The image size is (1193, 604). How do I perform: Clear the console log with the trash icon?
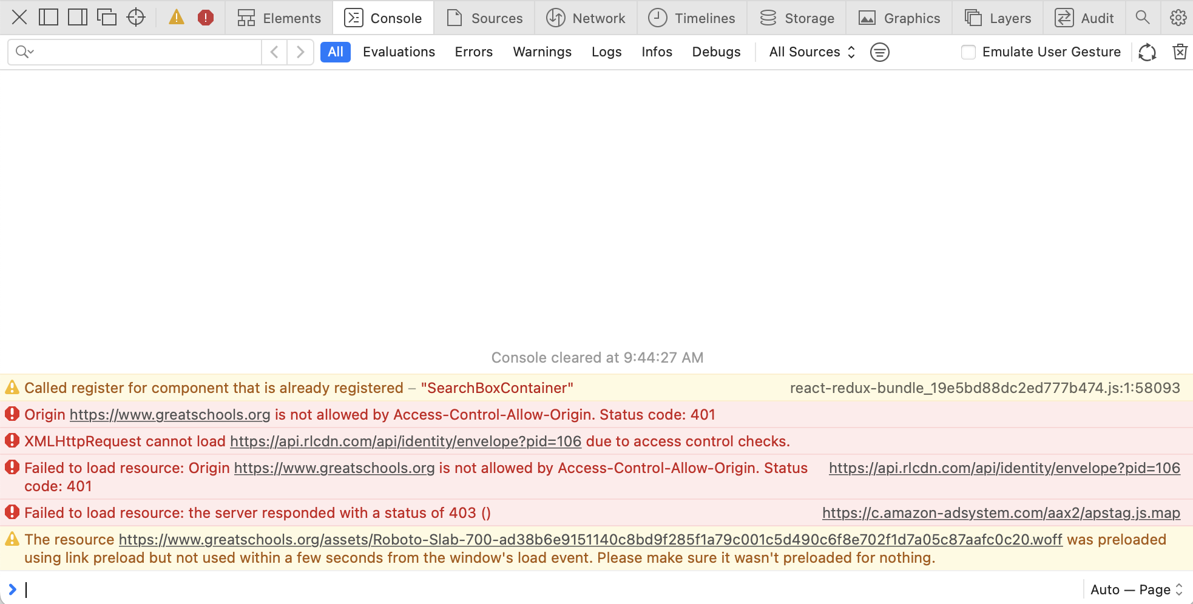1180,52
